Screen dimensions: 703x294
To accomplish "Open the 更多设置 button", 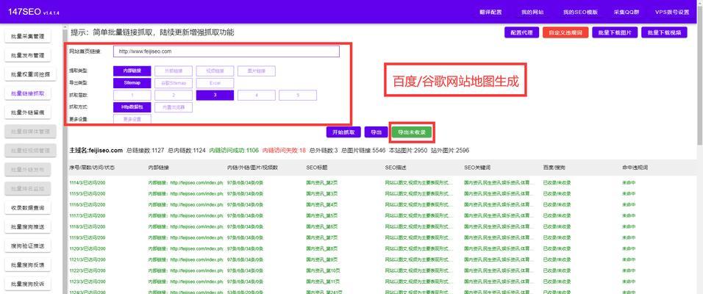I will point(132,119).
